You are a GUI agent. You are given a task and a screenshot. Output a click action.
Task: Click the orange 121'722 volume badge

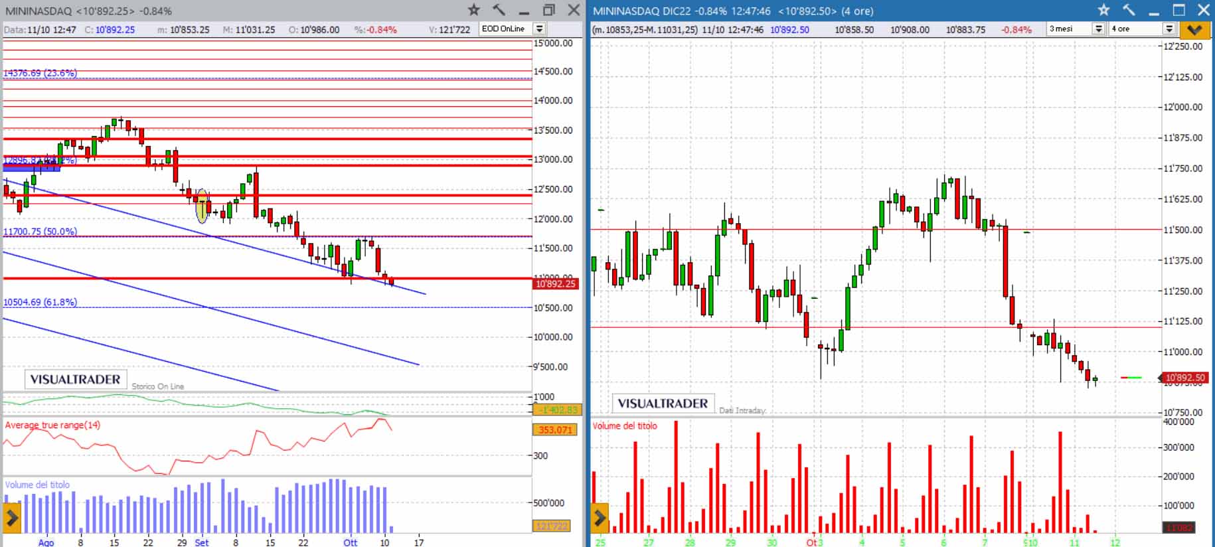tap(551, 526)
